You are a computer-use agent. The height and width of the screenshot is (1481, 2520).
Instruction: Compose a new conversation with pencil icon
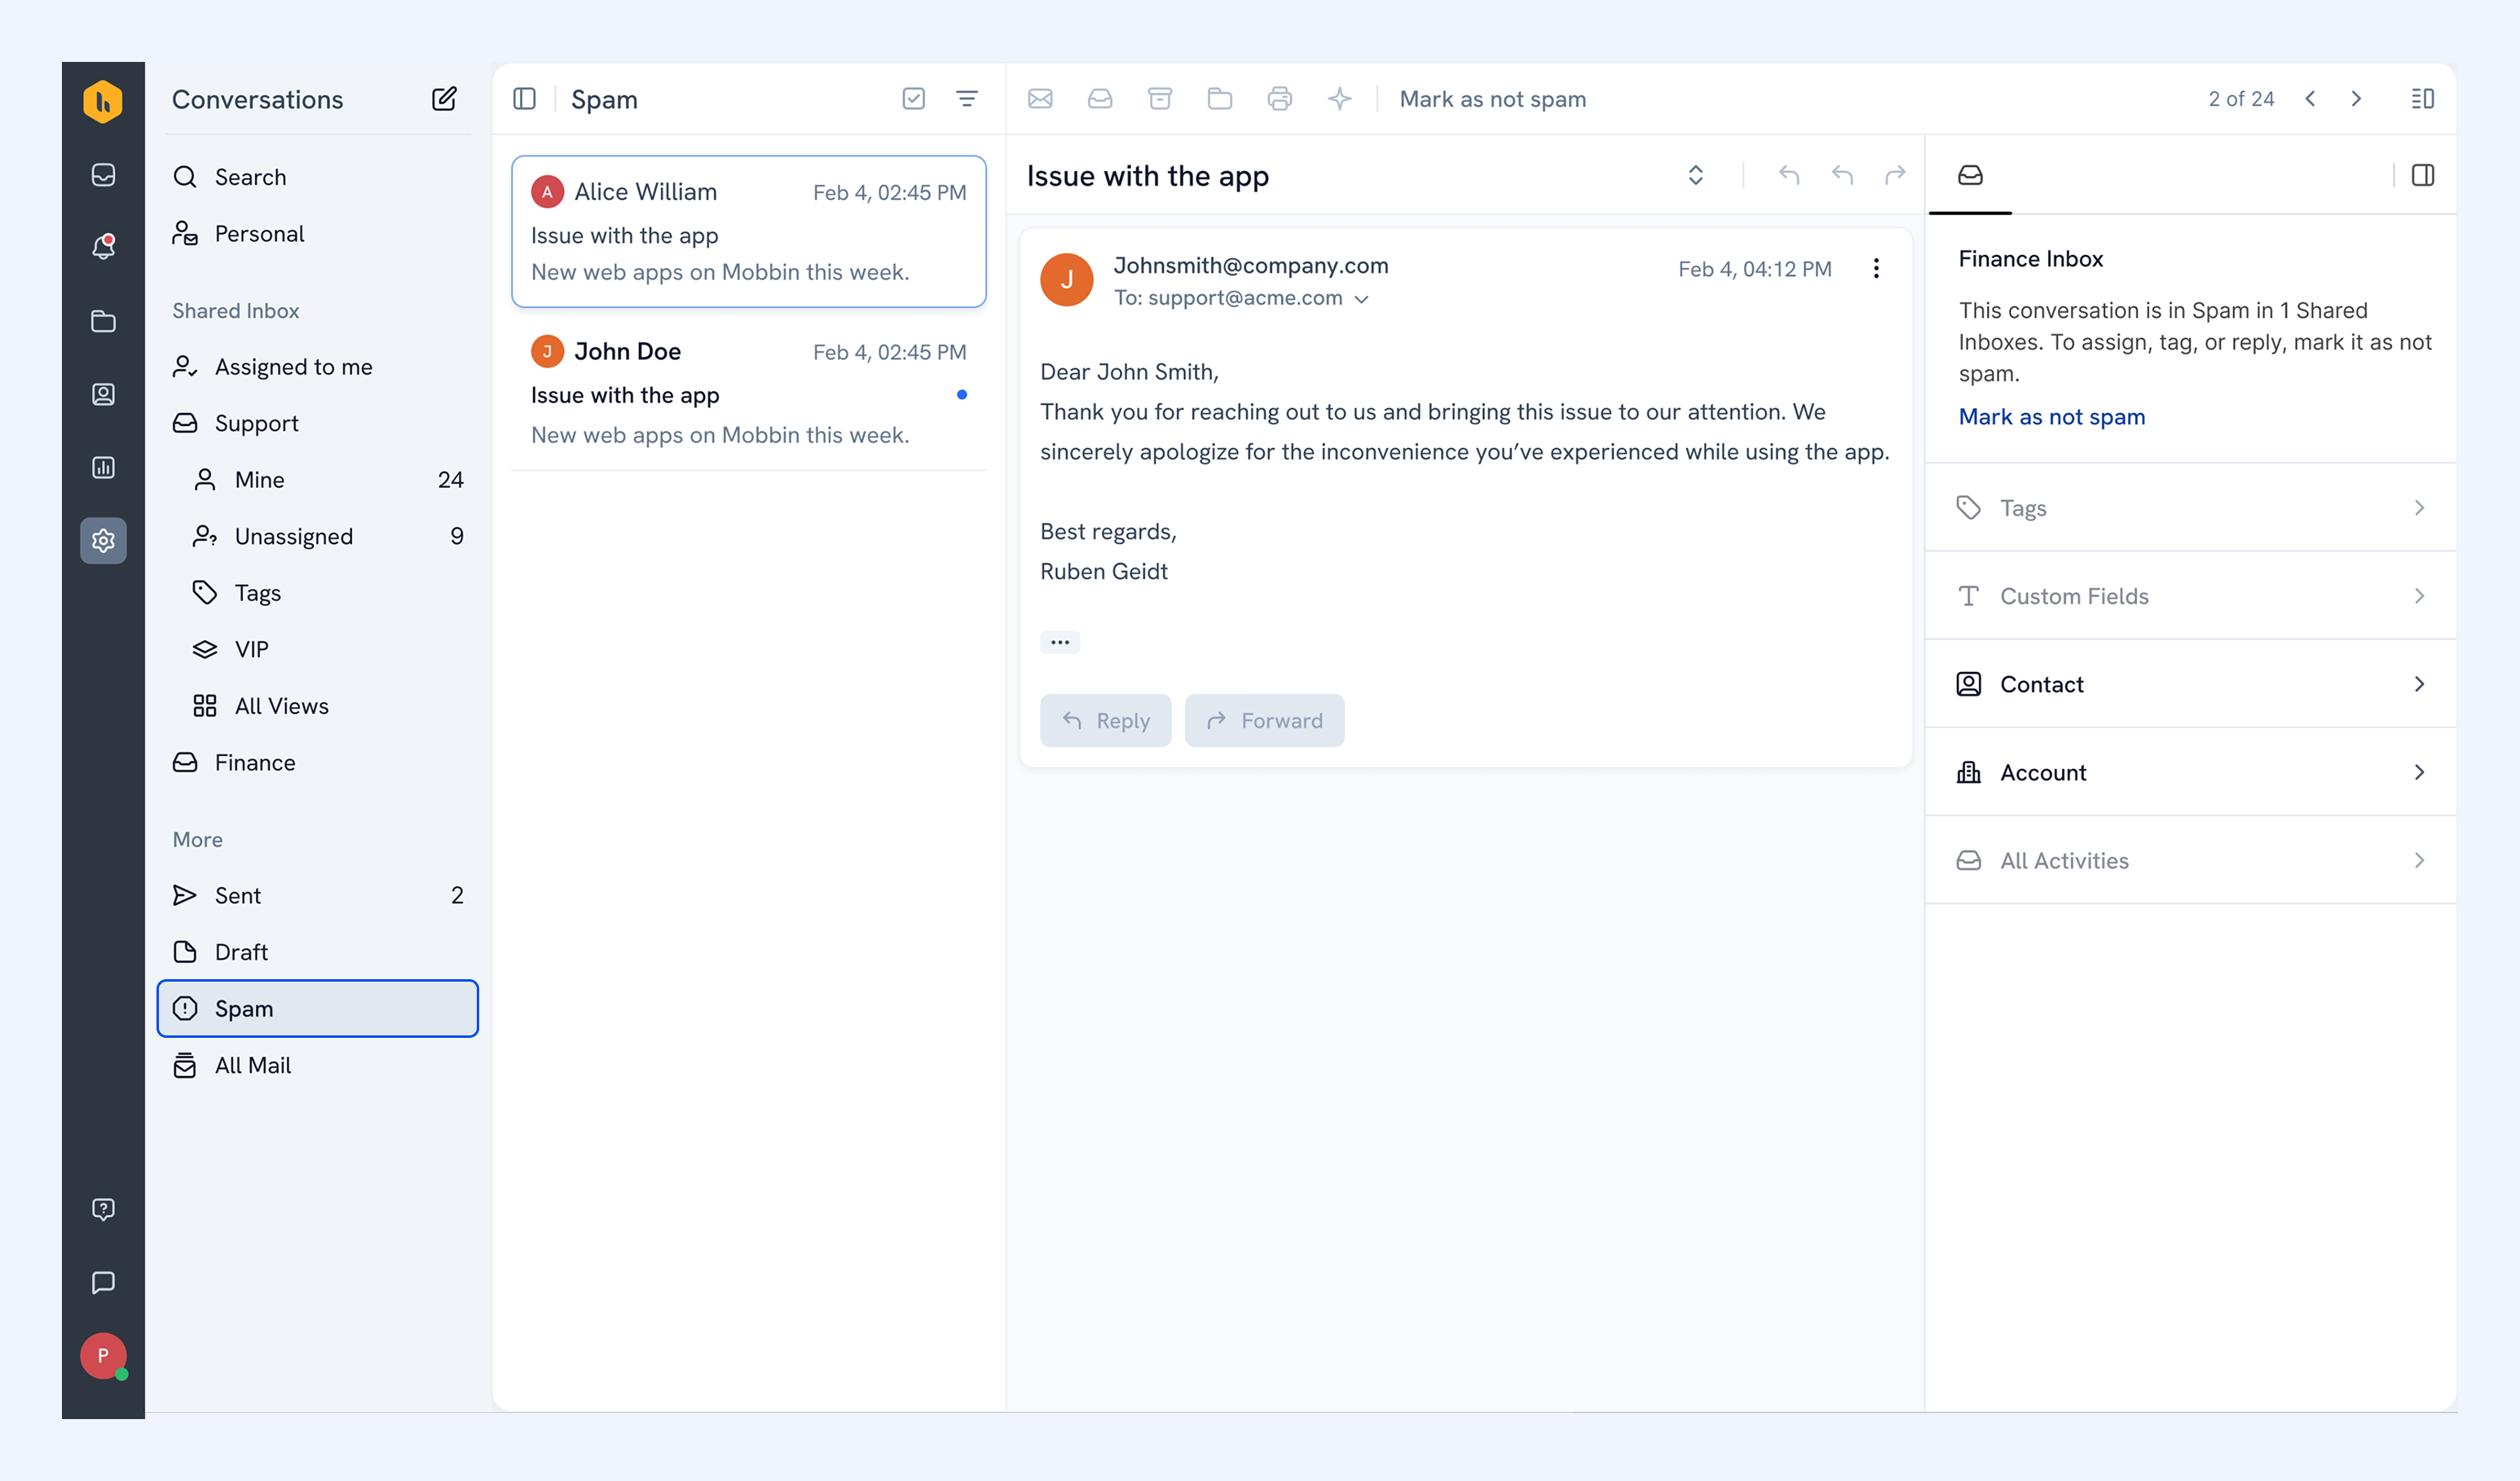click(444, 99)
